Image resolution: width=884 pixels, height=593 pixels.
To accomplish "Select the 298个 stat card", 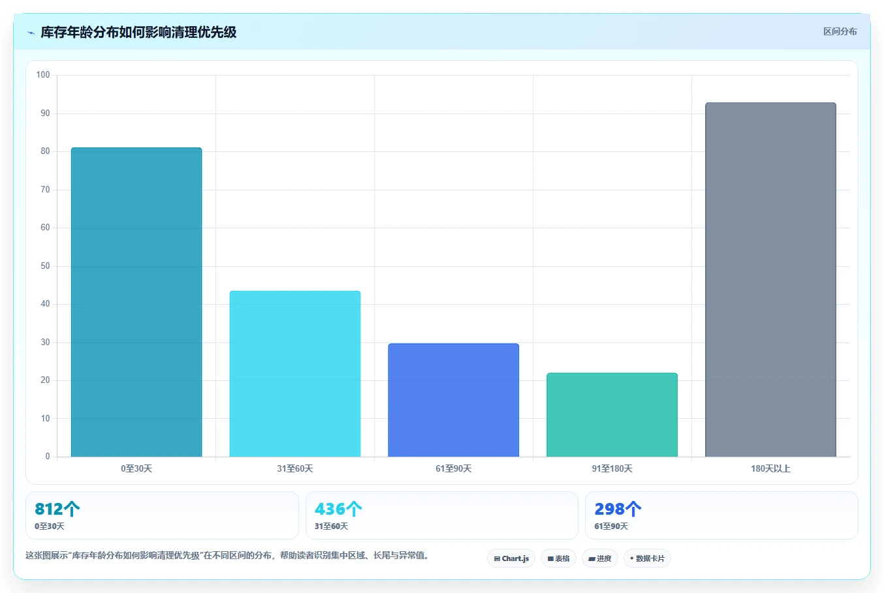I will tap(721, 515).
